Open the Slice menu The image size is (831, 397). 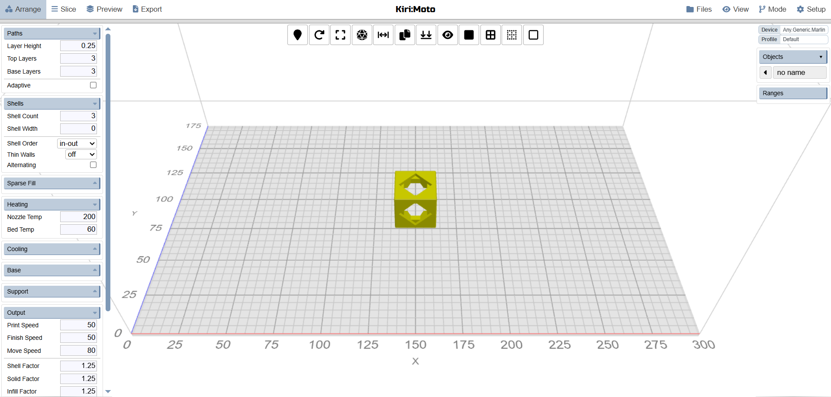[64, 9]
